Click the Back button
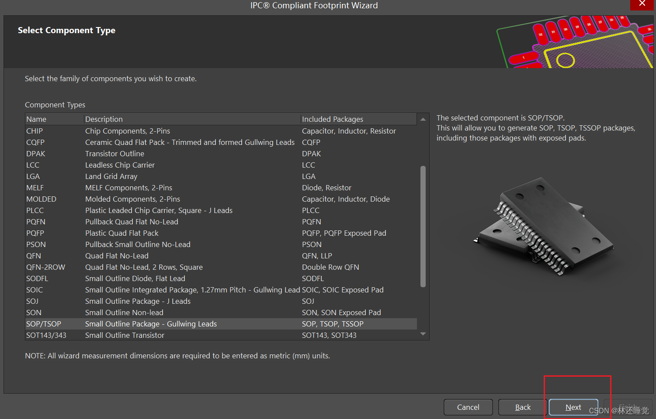This screenshot has width=656, height=419. point(522,407)
